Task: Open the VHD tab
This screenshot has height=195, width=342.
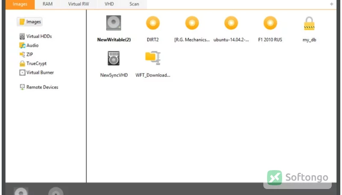Action: point(109,4)
